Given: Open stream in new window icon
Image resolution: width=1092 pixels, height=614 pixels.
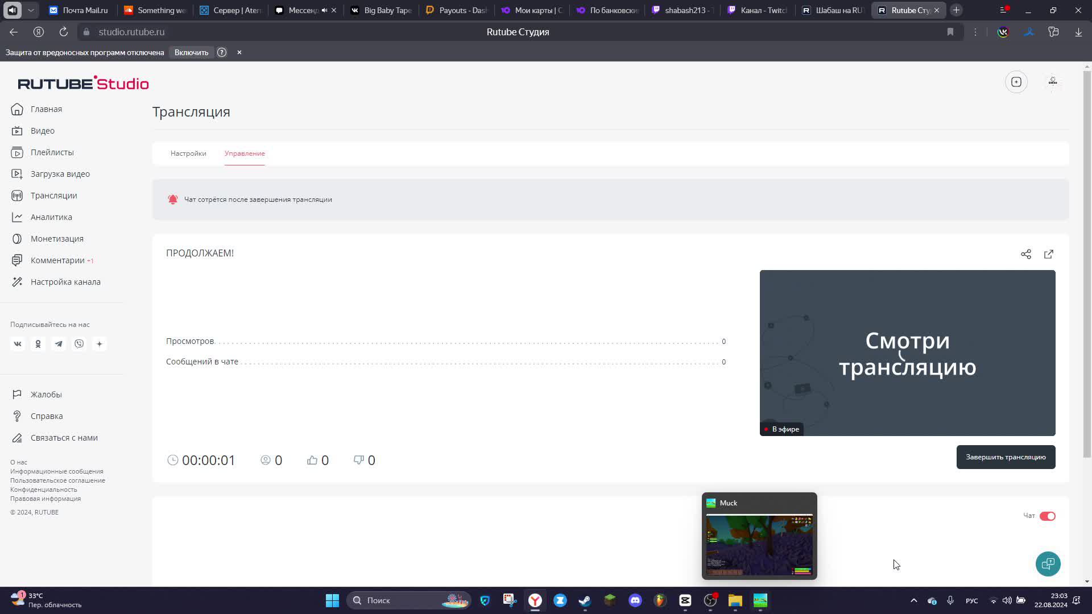Looking at the screenshot, I should tap(1049, 254).
